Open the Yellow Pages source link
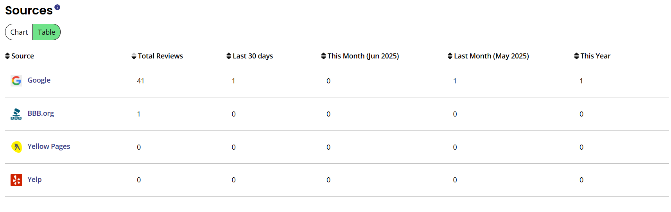Viewport: 671px width, 212px height. pyautogui.click(x=49, y=147)
